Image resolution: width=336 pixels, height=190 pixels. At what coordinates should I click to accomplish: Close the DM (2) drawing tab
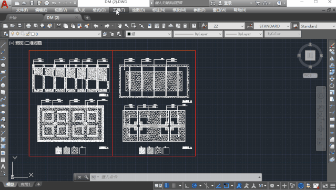point(76,17)
